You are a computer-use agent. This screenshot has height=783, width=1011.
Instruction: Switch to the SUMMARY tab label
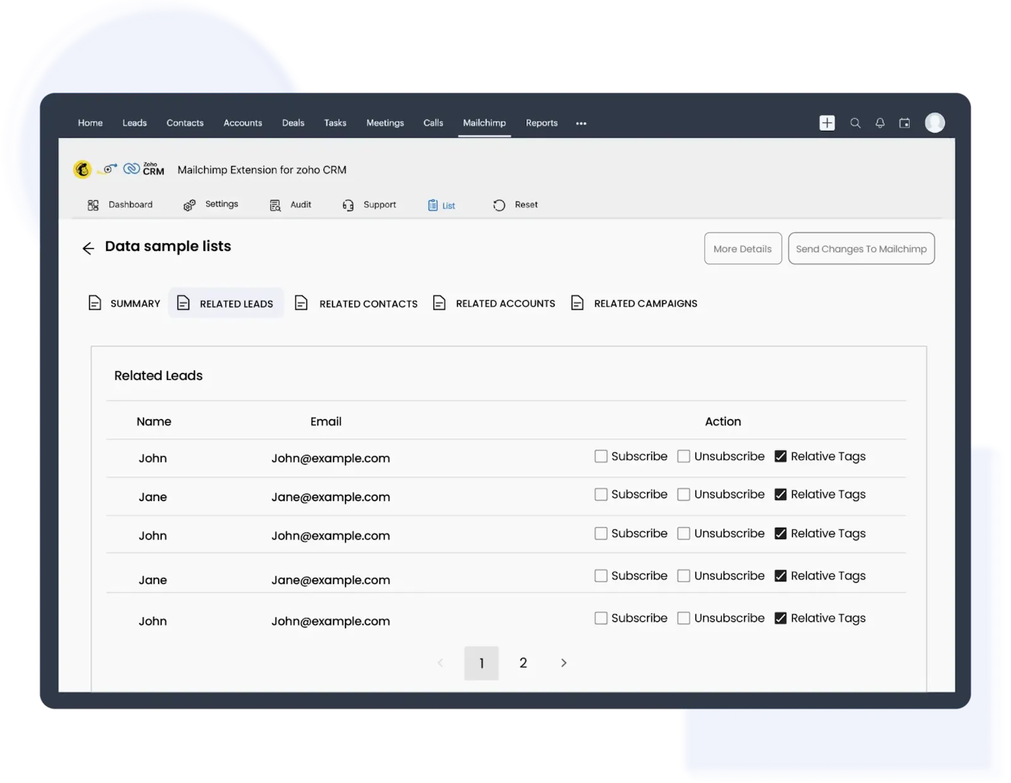click(x=135, y=303)
